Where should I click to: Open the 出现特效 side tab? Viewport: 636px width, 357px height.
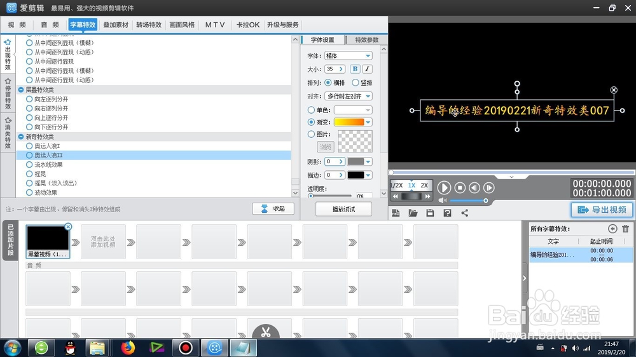pos(8,55)
